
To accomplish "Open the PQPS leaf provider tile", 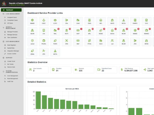I will [x=55, y=42].
